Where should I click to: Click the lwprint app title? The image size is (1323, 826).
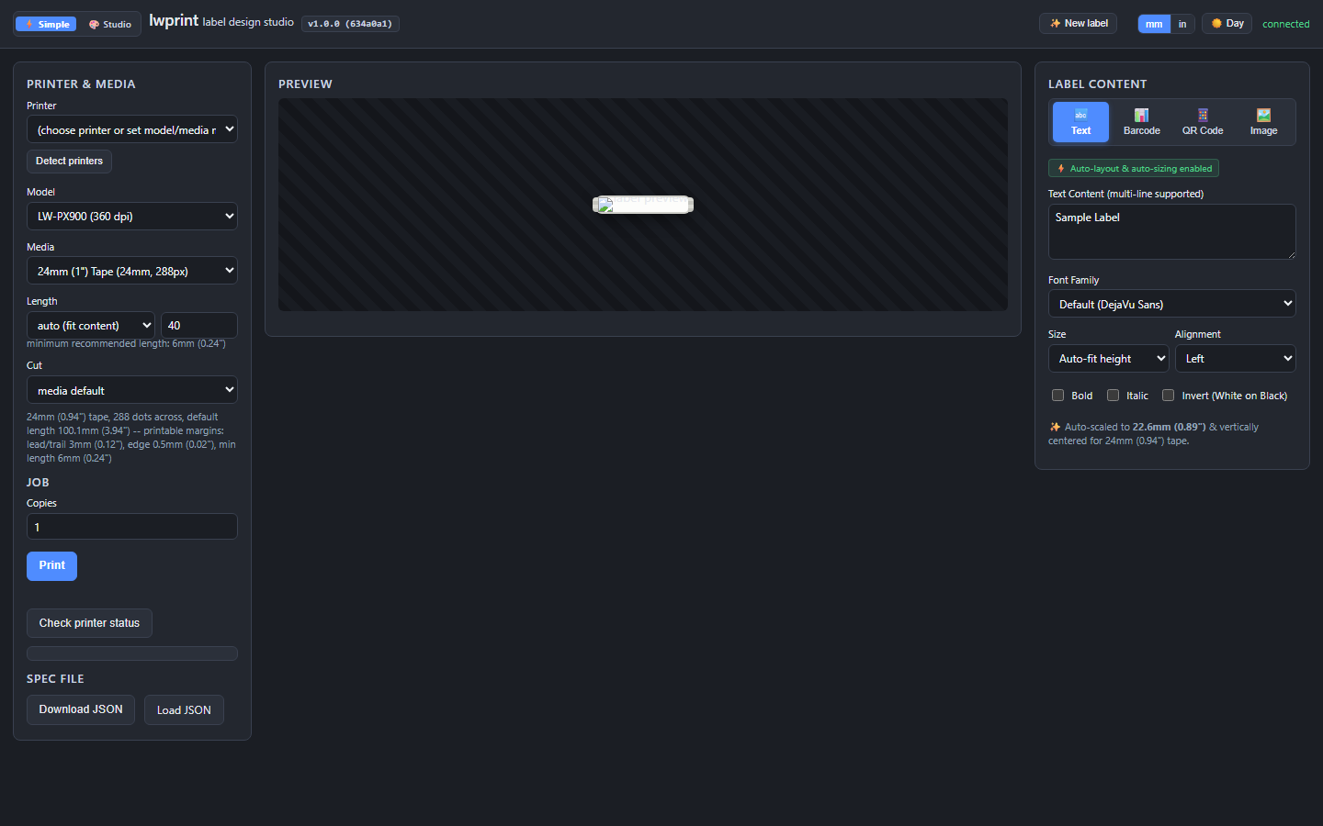pos(174,20)
